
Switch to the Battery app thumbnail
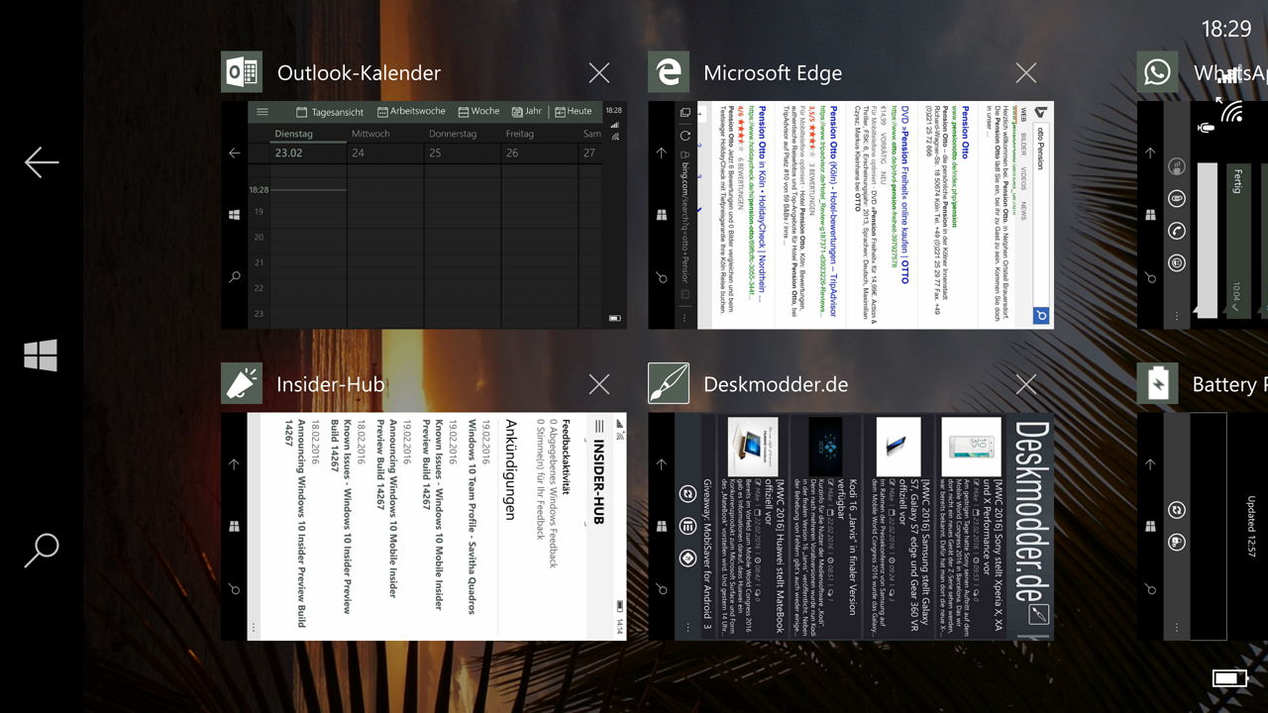[x=1202, y=526]
